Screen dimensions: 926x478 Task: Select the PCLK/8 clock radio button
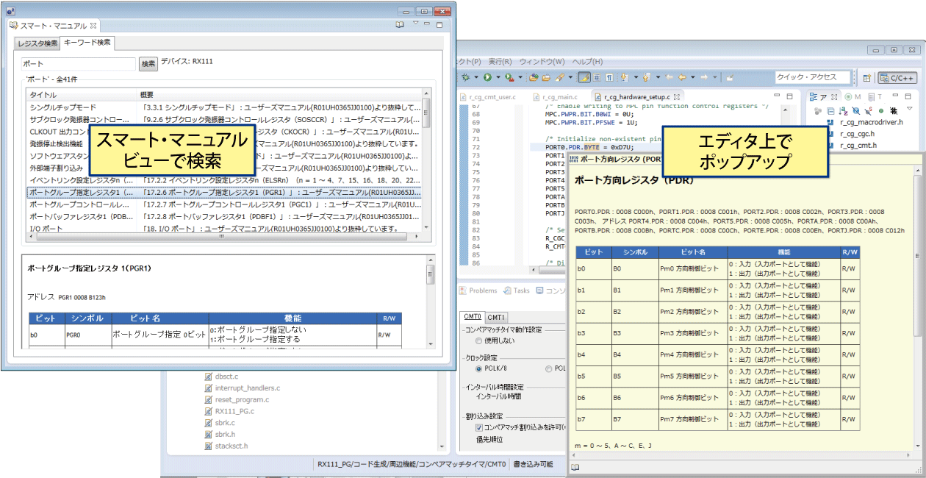pyautogui.click(x=479, y=368)
